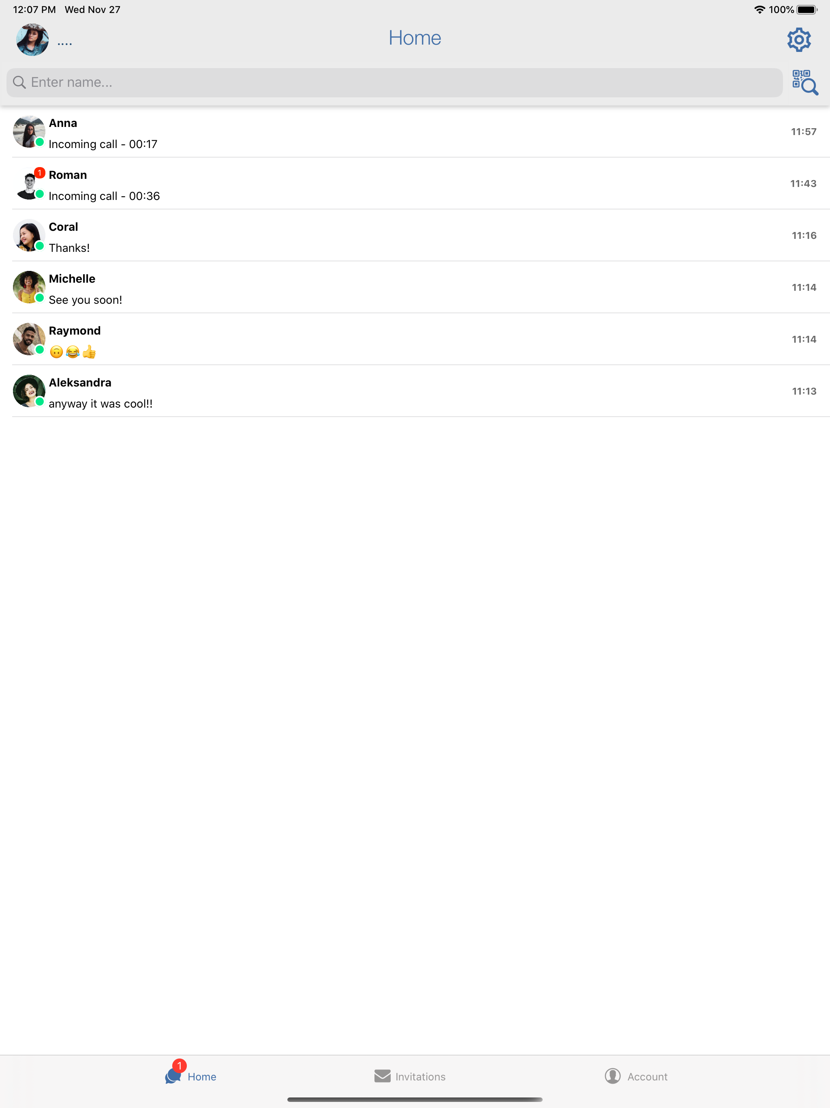Image resolution: width=830 pixels, height=1108 pixels.
Task: Open Michelle's 'See you soon!' chat
Action: pyautogui.click(x=415, y=288)
